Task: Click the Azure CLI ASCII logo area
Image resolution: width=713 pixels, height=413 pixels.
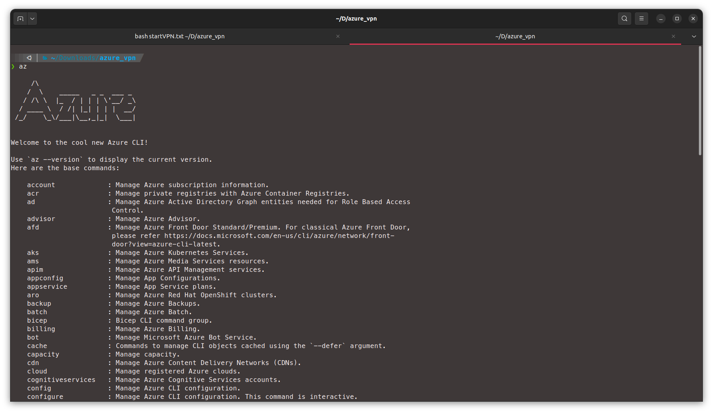Action: 75,101
